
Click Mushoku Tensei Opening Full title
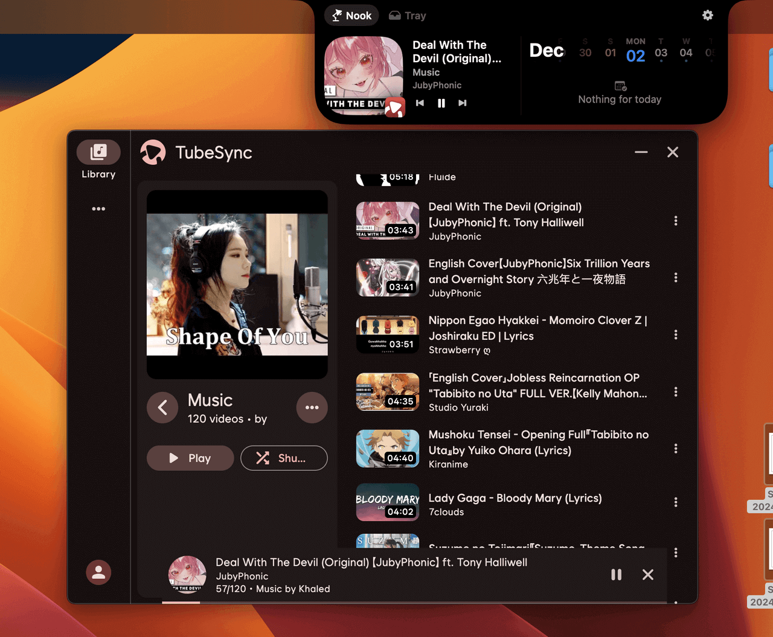click(538, 442)
